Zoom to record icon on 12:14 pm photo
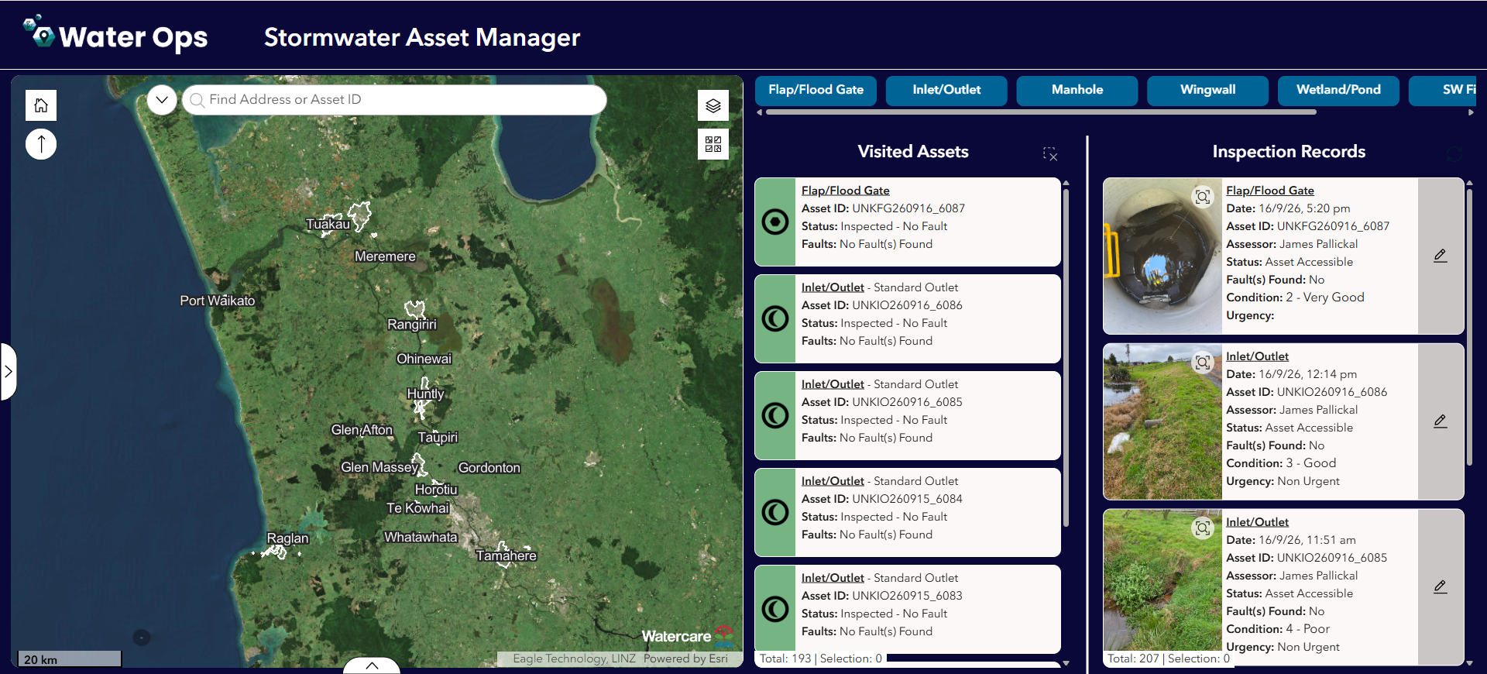 point(1203,363)
